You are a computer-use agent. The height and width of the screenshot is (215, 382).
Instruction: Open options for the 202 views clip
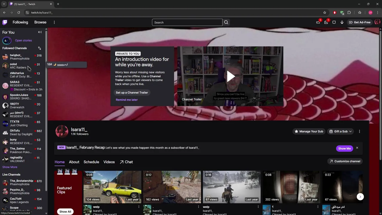(x=318, y=207)
